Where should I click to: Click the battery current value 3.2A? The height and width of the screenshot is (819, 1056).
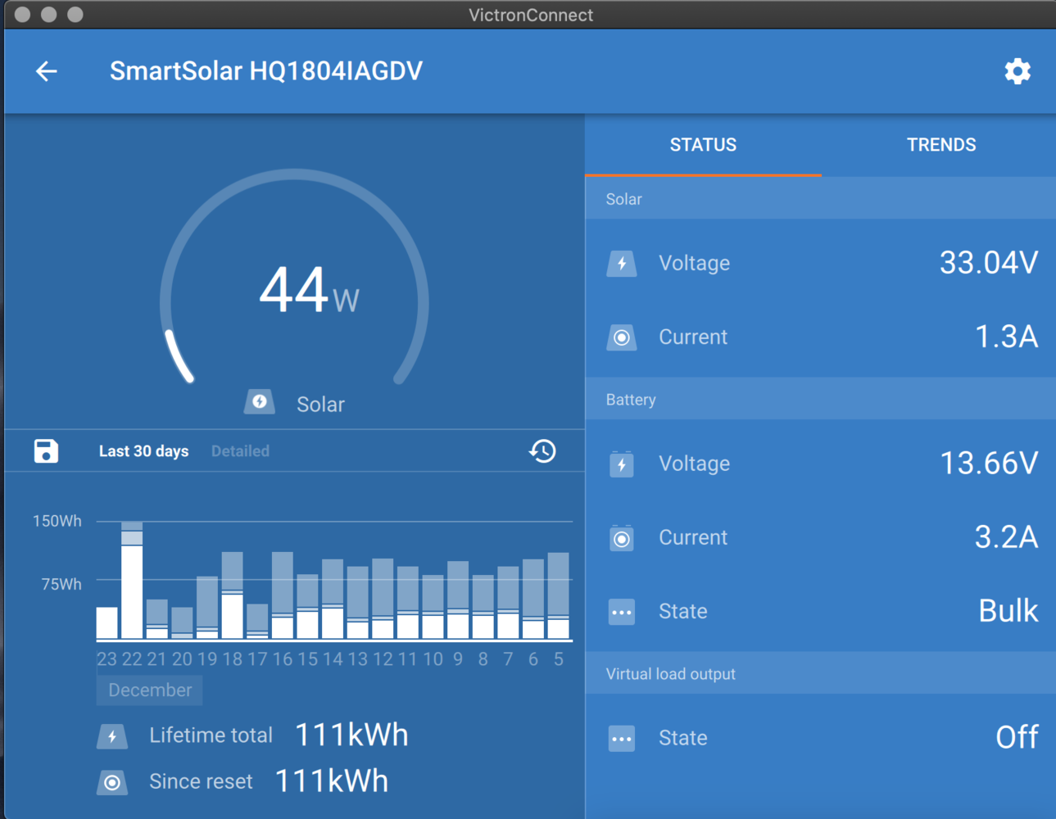pos(1007,537)
